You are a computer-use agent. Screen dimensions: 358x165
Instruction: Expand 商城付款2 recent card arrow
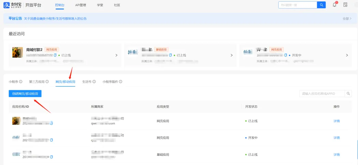pos(116,55)
